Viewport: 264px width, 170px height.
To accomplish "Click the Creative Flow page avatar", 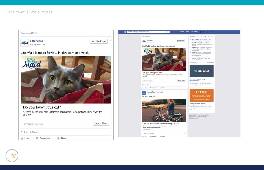I will click(x=144, y=93).
